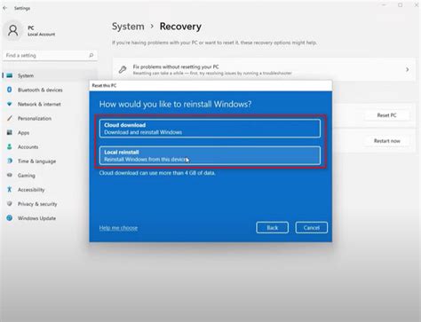Click the search magnifier in Find a setting
Image resolution: width=421 pixels, height=322 pixels.
pos(91,55)
